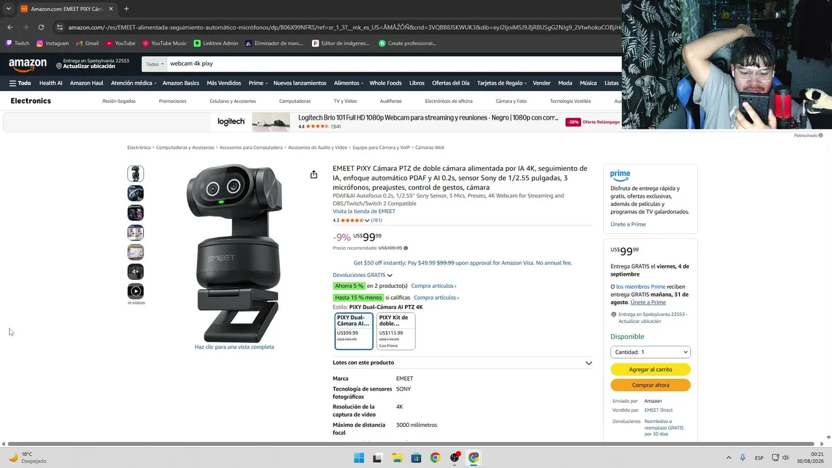Click the share icon beside product image

pos(313,174)
